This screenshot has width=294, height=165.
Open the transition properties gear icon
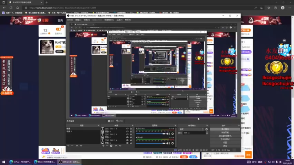click(207, 129)
